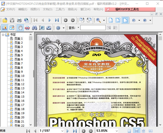Screen dimensions: 163x133
Task: Open the 工具(T) menu
Action: pyautogui.click(x=60, y=9)
